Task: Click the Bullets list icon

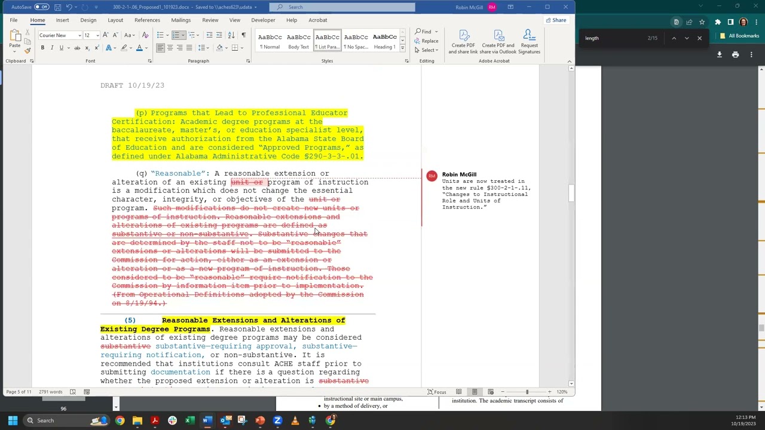Action: [x=160, y=35]
